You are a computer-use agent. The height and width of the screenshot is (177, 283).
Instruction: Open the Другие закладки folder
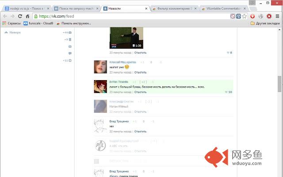265,23
